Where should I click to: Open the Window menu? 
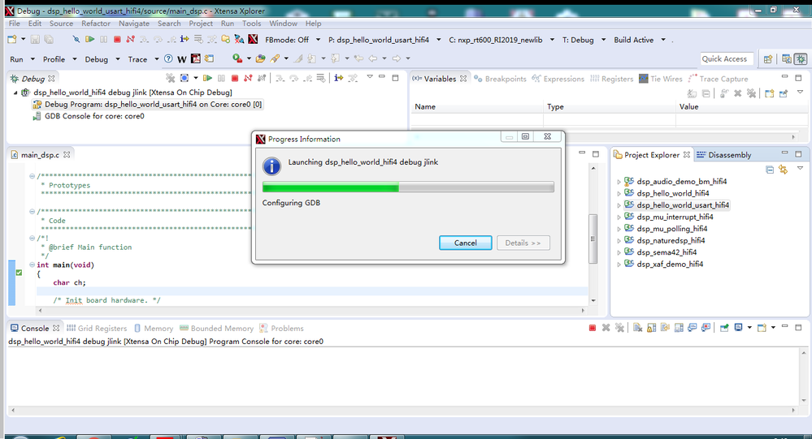coord(284,24)
